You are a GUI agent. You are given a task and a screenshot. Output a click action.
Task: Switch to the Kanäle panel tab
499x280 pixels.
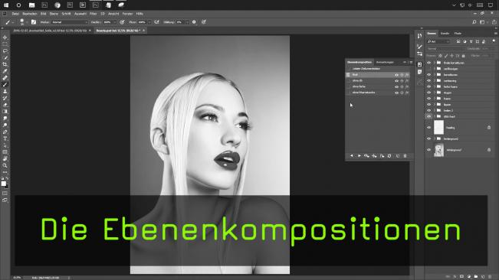[x=445, y=34]
